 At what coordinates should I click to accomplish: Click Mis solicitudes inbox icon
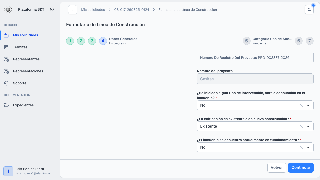click(x=6, y=35)
